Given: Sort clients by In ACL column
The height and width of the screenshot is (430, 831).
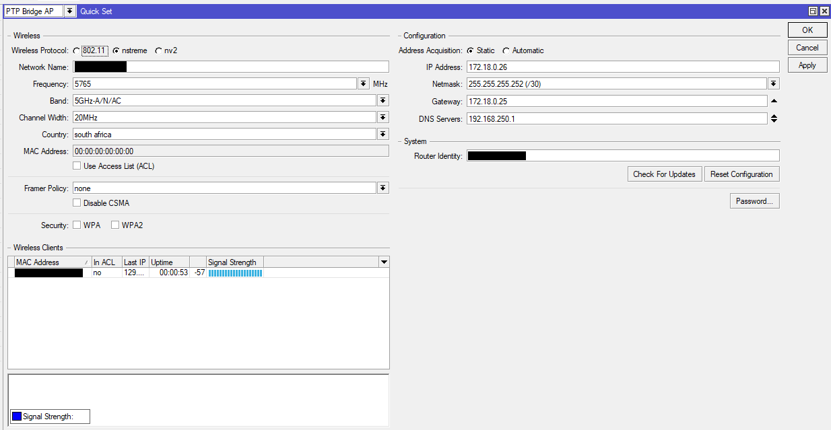Looking at the screenshot, I should (x=106, y=262).
